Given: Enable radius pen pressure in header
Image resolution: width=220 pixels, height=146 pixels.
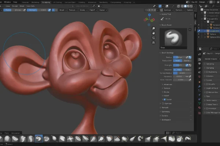Looking at the screenshot, I should pos(25,10).
